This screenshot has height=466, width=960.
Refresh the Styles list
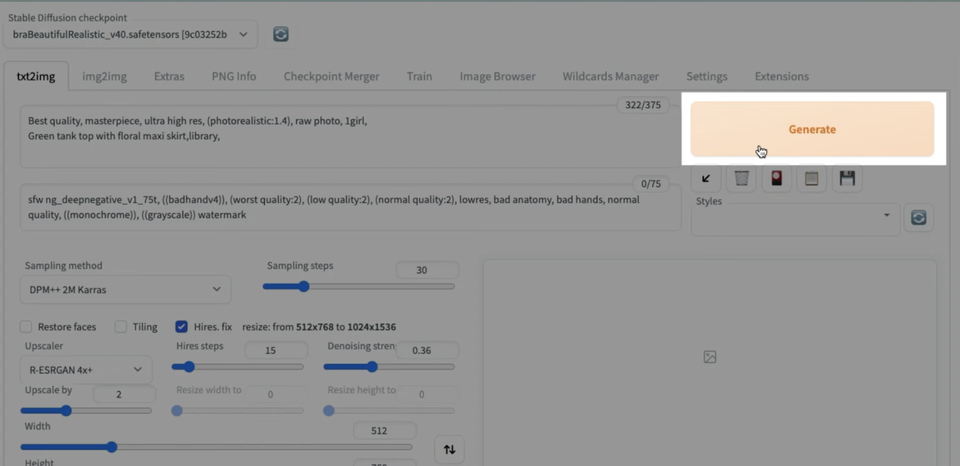coord(918,218)
